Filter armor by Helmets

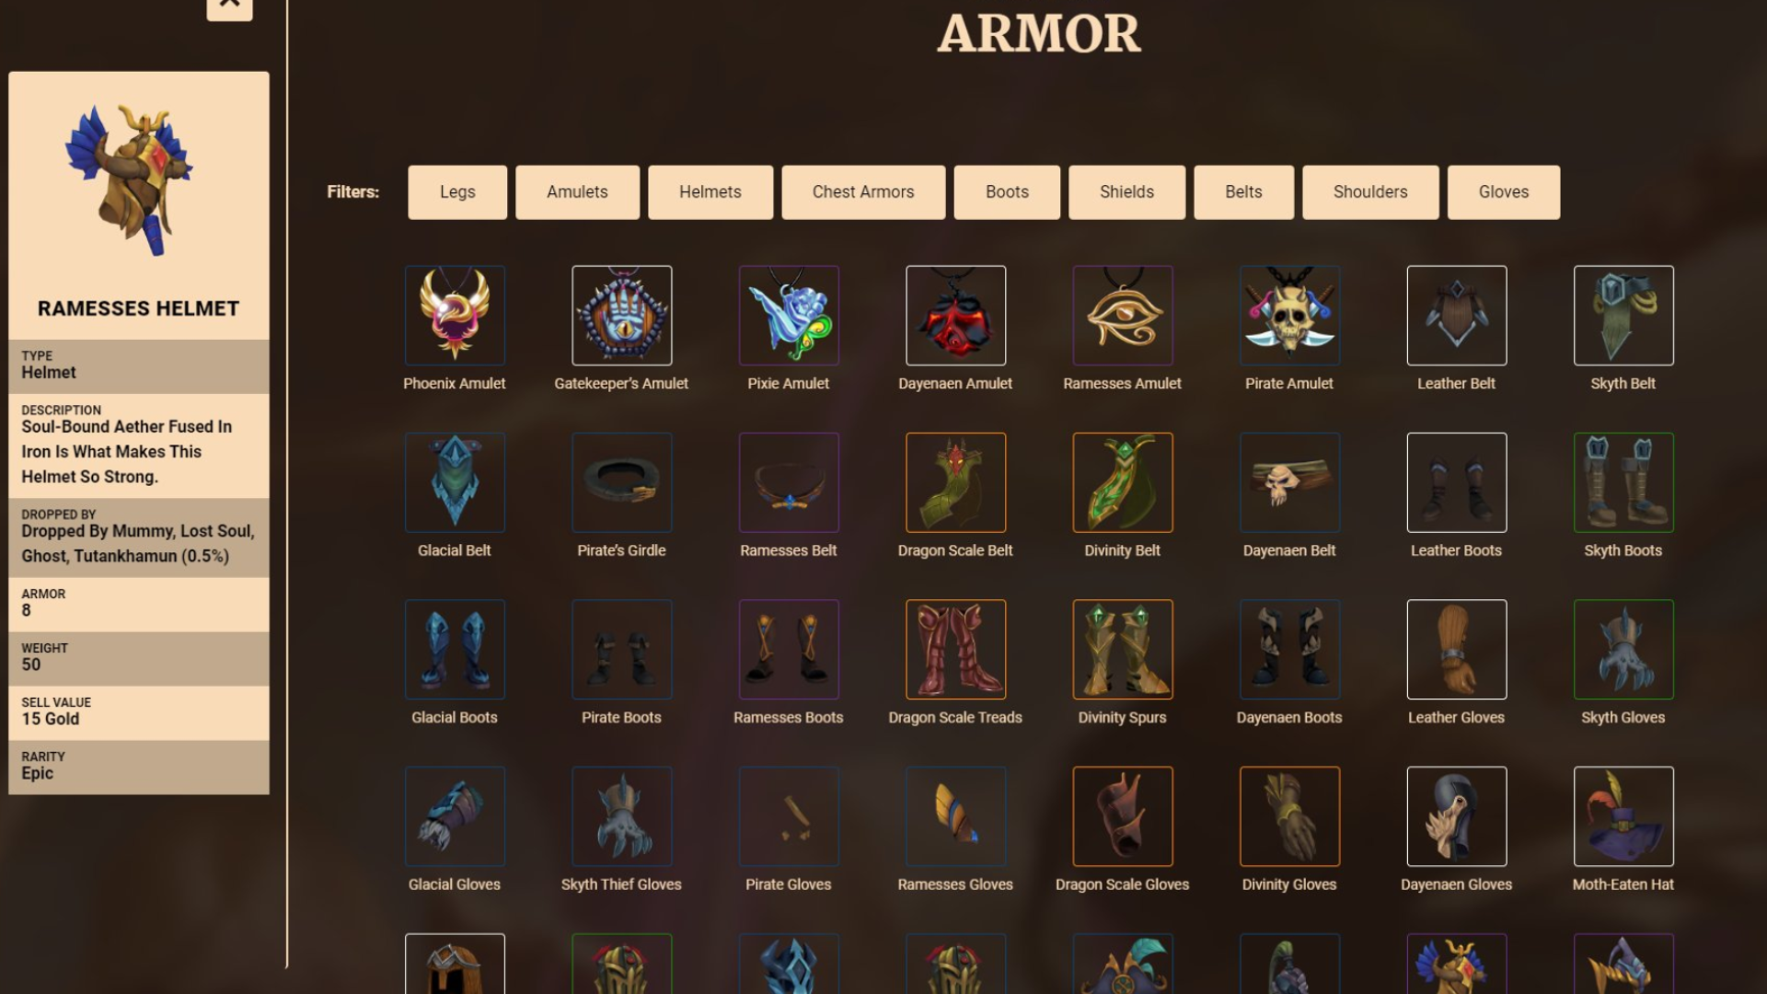(710, 192)
